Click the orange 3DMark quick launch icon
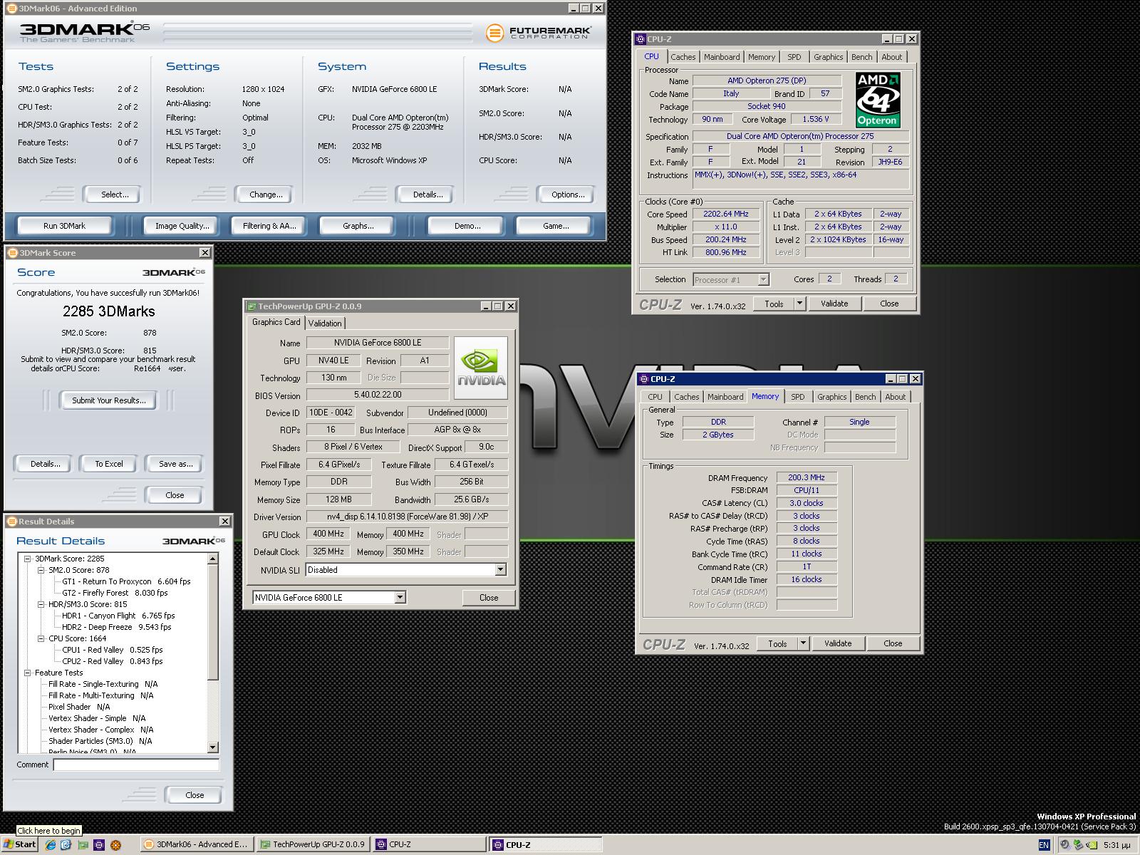 [x=115, y=845]
